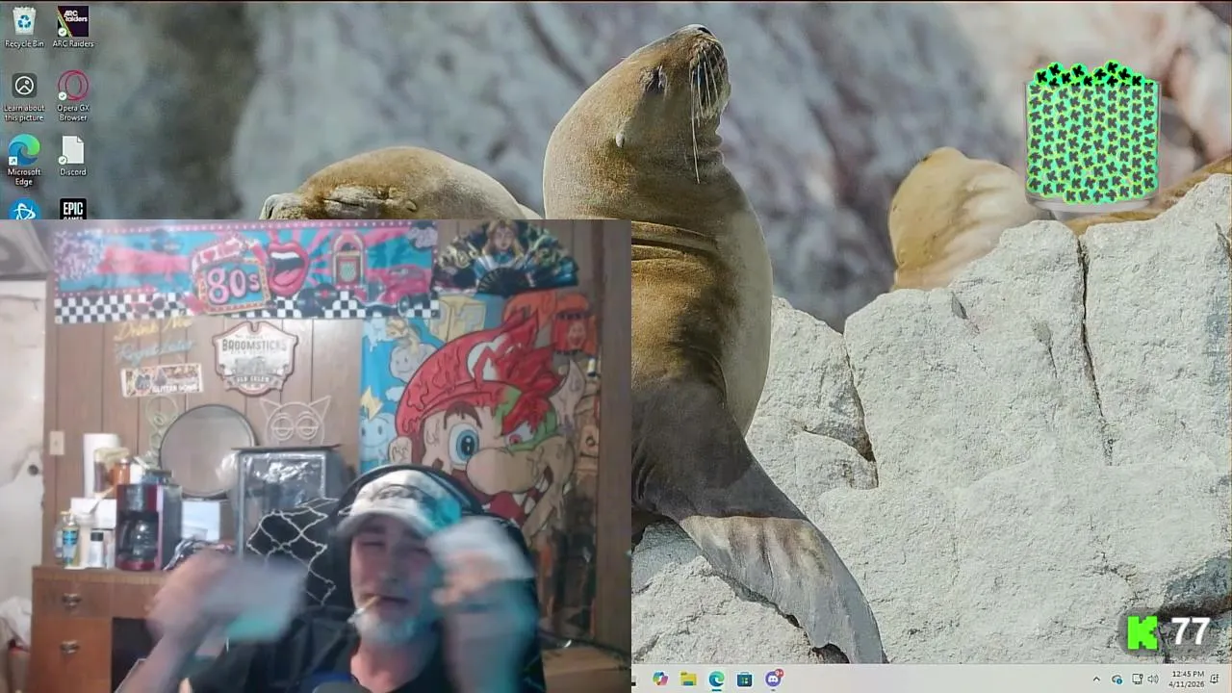Screen dimensions: 1232x693
Task: Click the green K 77 counter overlay
Action: (1169, 632)
